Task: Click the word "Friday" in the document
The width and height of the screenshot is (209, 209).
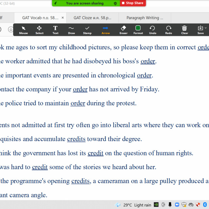Action: (x=149, y=89)
